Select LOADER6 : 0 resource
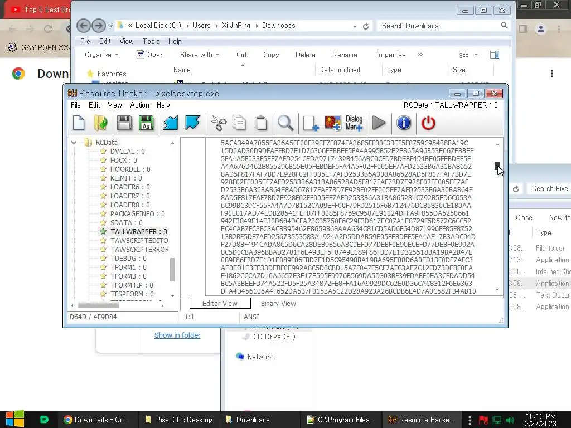 pos(129,187)
